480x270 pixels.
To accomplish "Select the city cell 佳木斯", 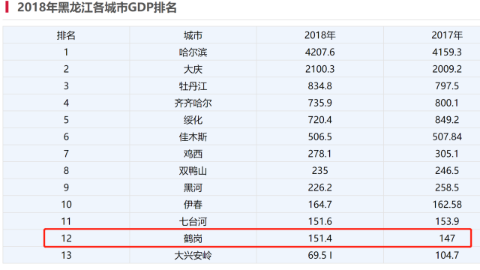I will [x=193, y=136].
